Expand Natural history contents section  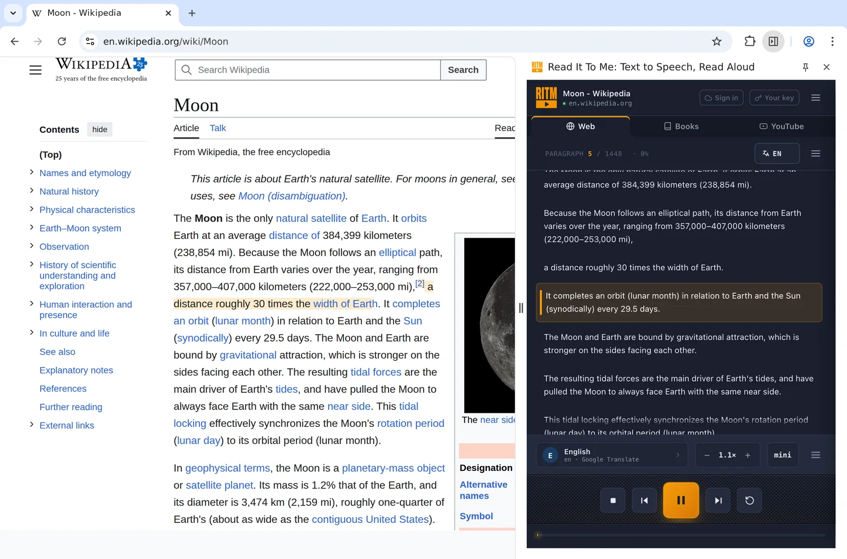click(x=32, y=191)
